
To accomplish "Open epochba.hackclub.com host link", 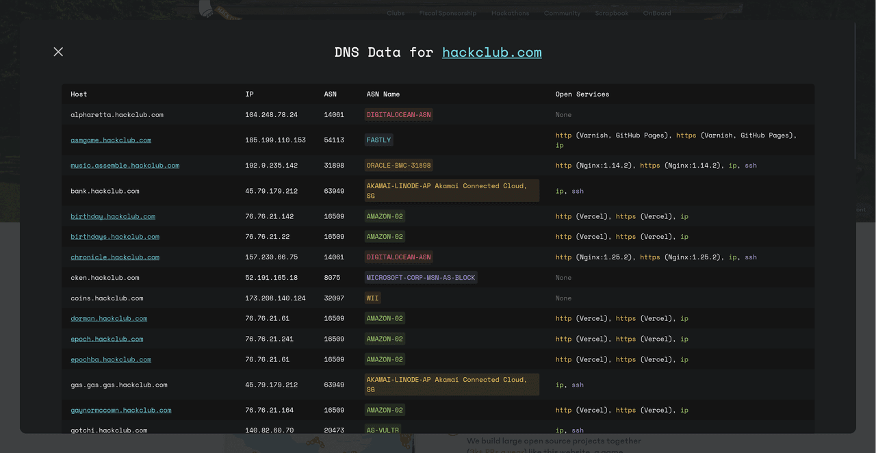I will 111,360.
